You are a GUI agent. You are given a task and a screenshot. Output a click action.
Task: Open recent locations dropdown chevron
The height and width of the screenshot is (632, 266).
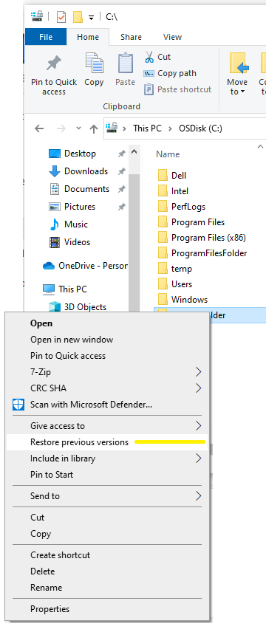coord(79,128)
